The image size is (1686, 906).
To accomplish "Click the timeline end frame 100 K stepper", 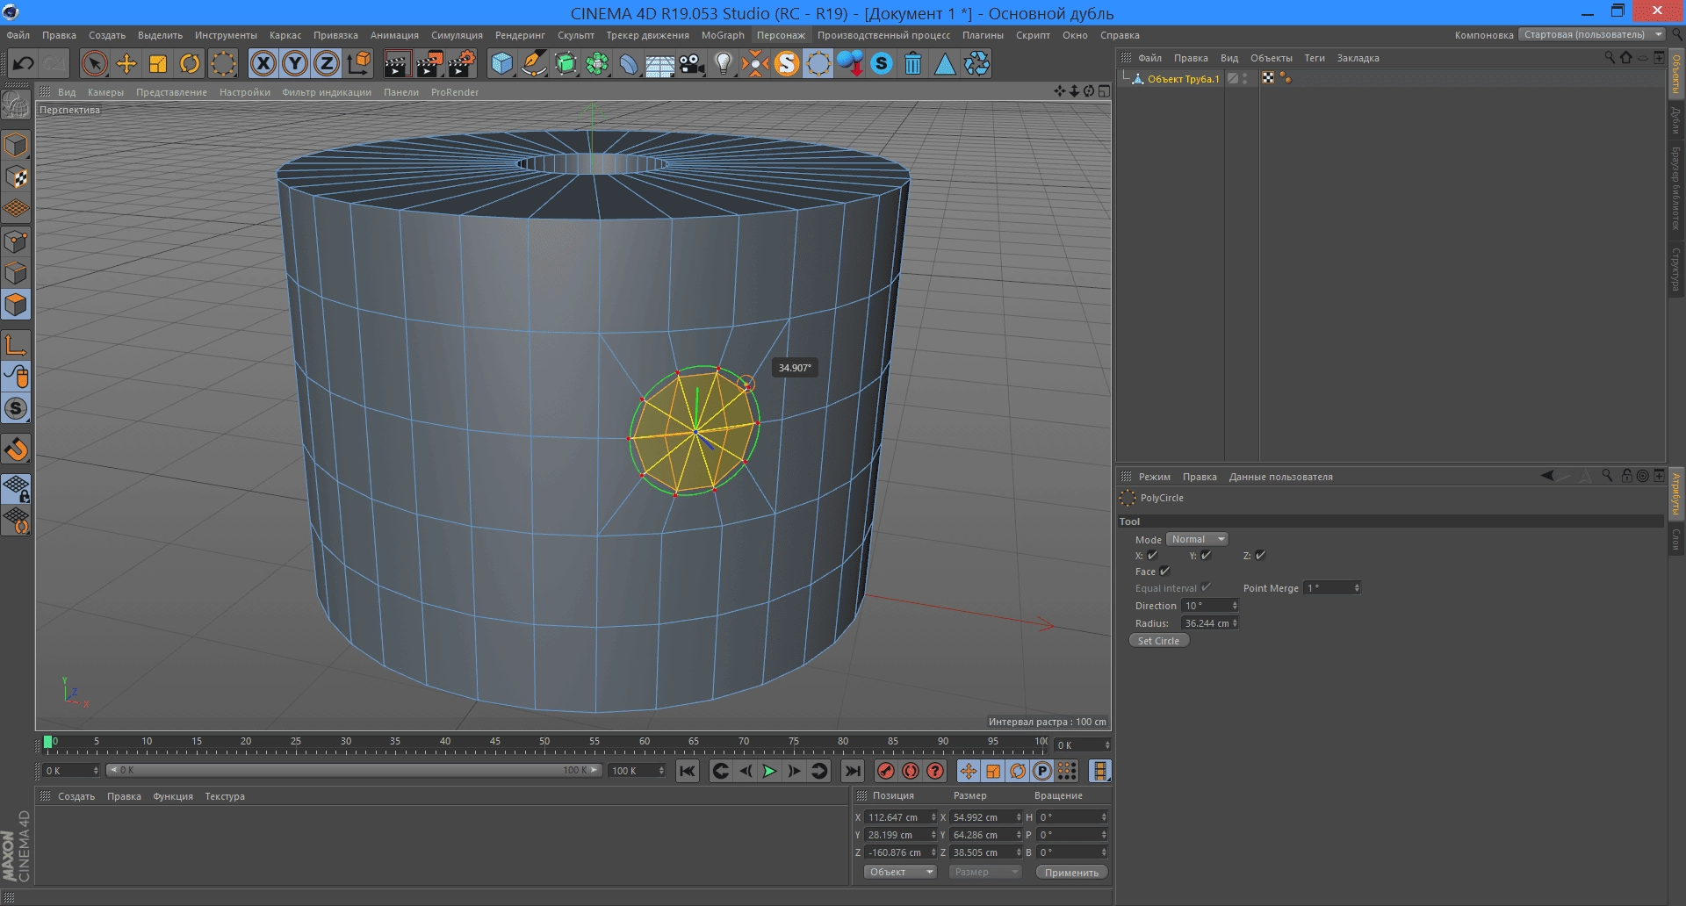I will pyautogui.click(x=661, y=770).
